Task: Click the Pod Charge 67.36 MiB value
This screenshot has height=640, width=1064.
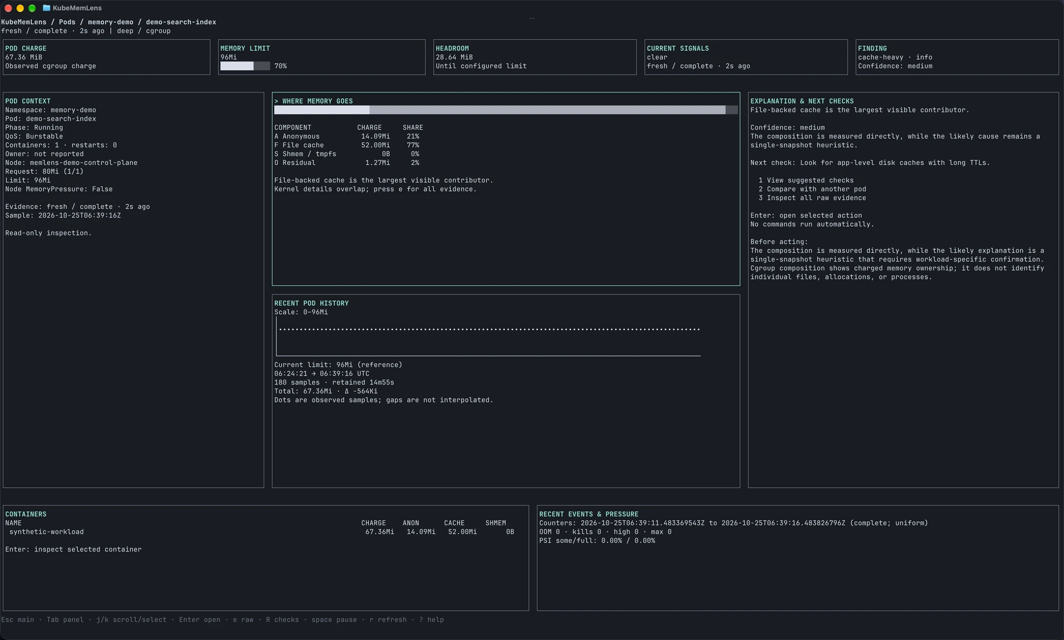Action: [x=24, y=57]
